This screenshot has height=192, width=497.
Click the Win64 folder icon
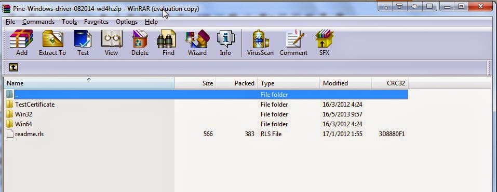10,124
